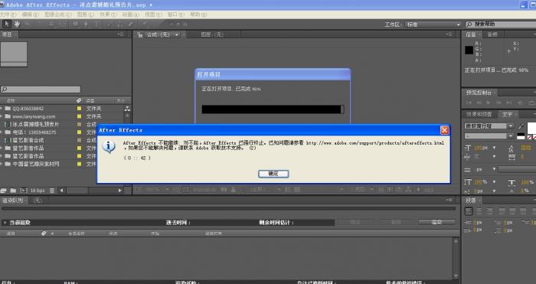The width and height of the screenshot is (536, 284).
Task: Select the Hand tool
Action: (17, 24)
